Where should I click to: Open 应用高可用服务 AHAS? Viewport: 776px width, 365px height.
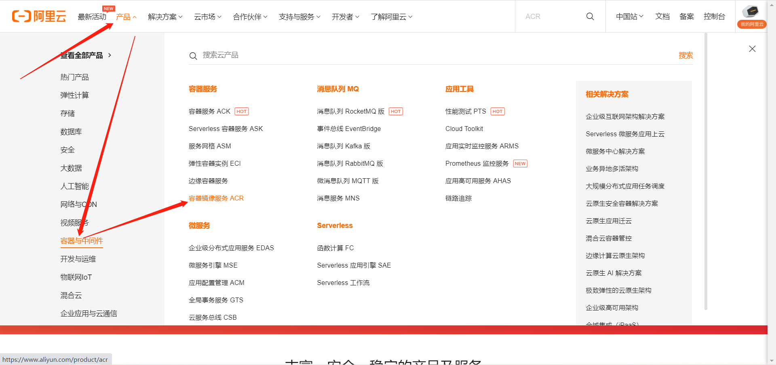[x=478, y=181]
